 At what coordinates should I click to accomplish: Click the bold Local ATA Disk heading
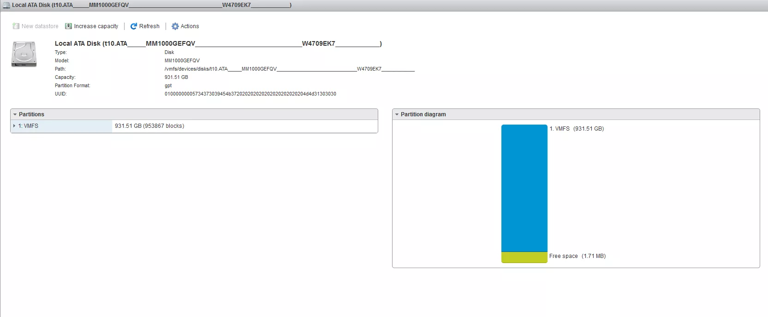pyautogui.click(x=218, y=44)
